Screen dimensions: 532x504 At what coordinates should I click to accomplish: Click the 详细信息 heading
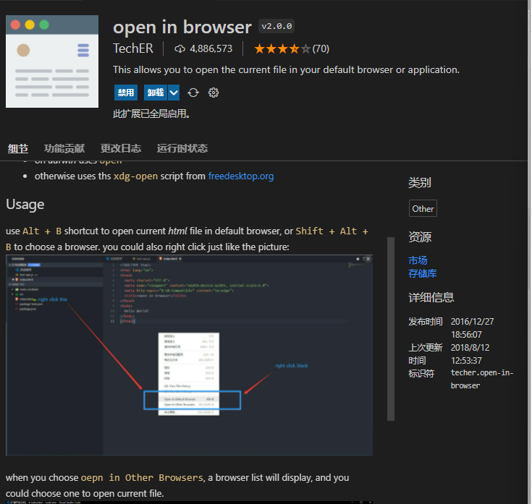click(431, 297)
